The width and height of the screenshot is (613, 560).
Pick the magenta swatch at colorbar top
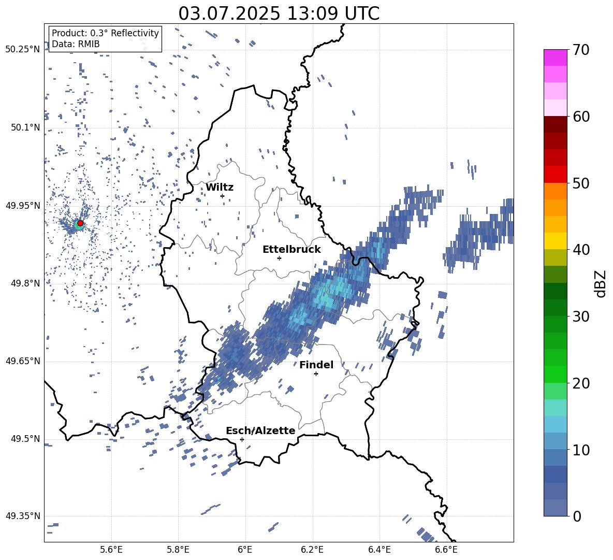[x=555, y=58]
